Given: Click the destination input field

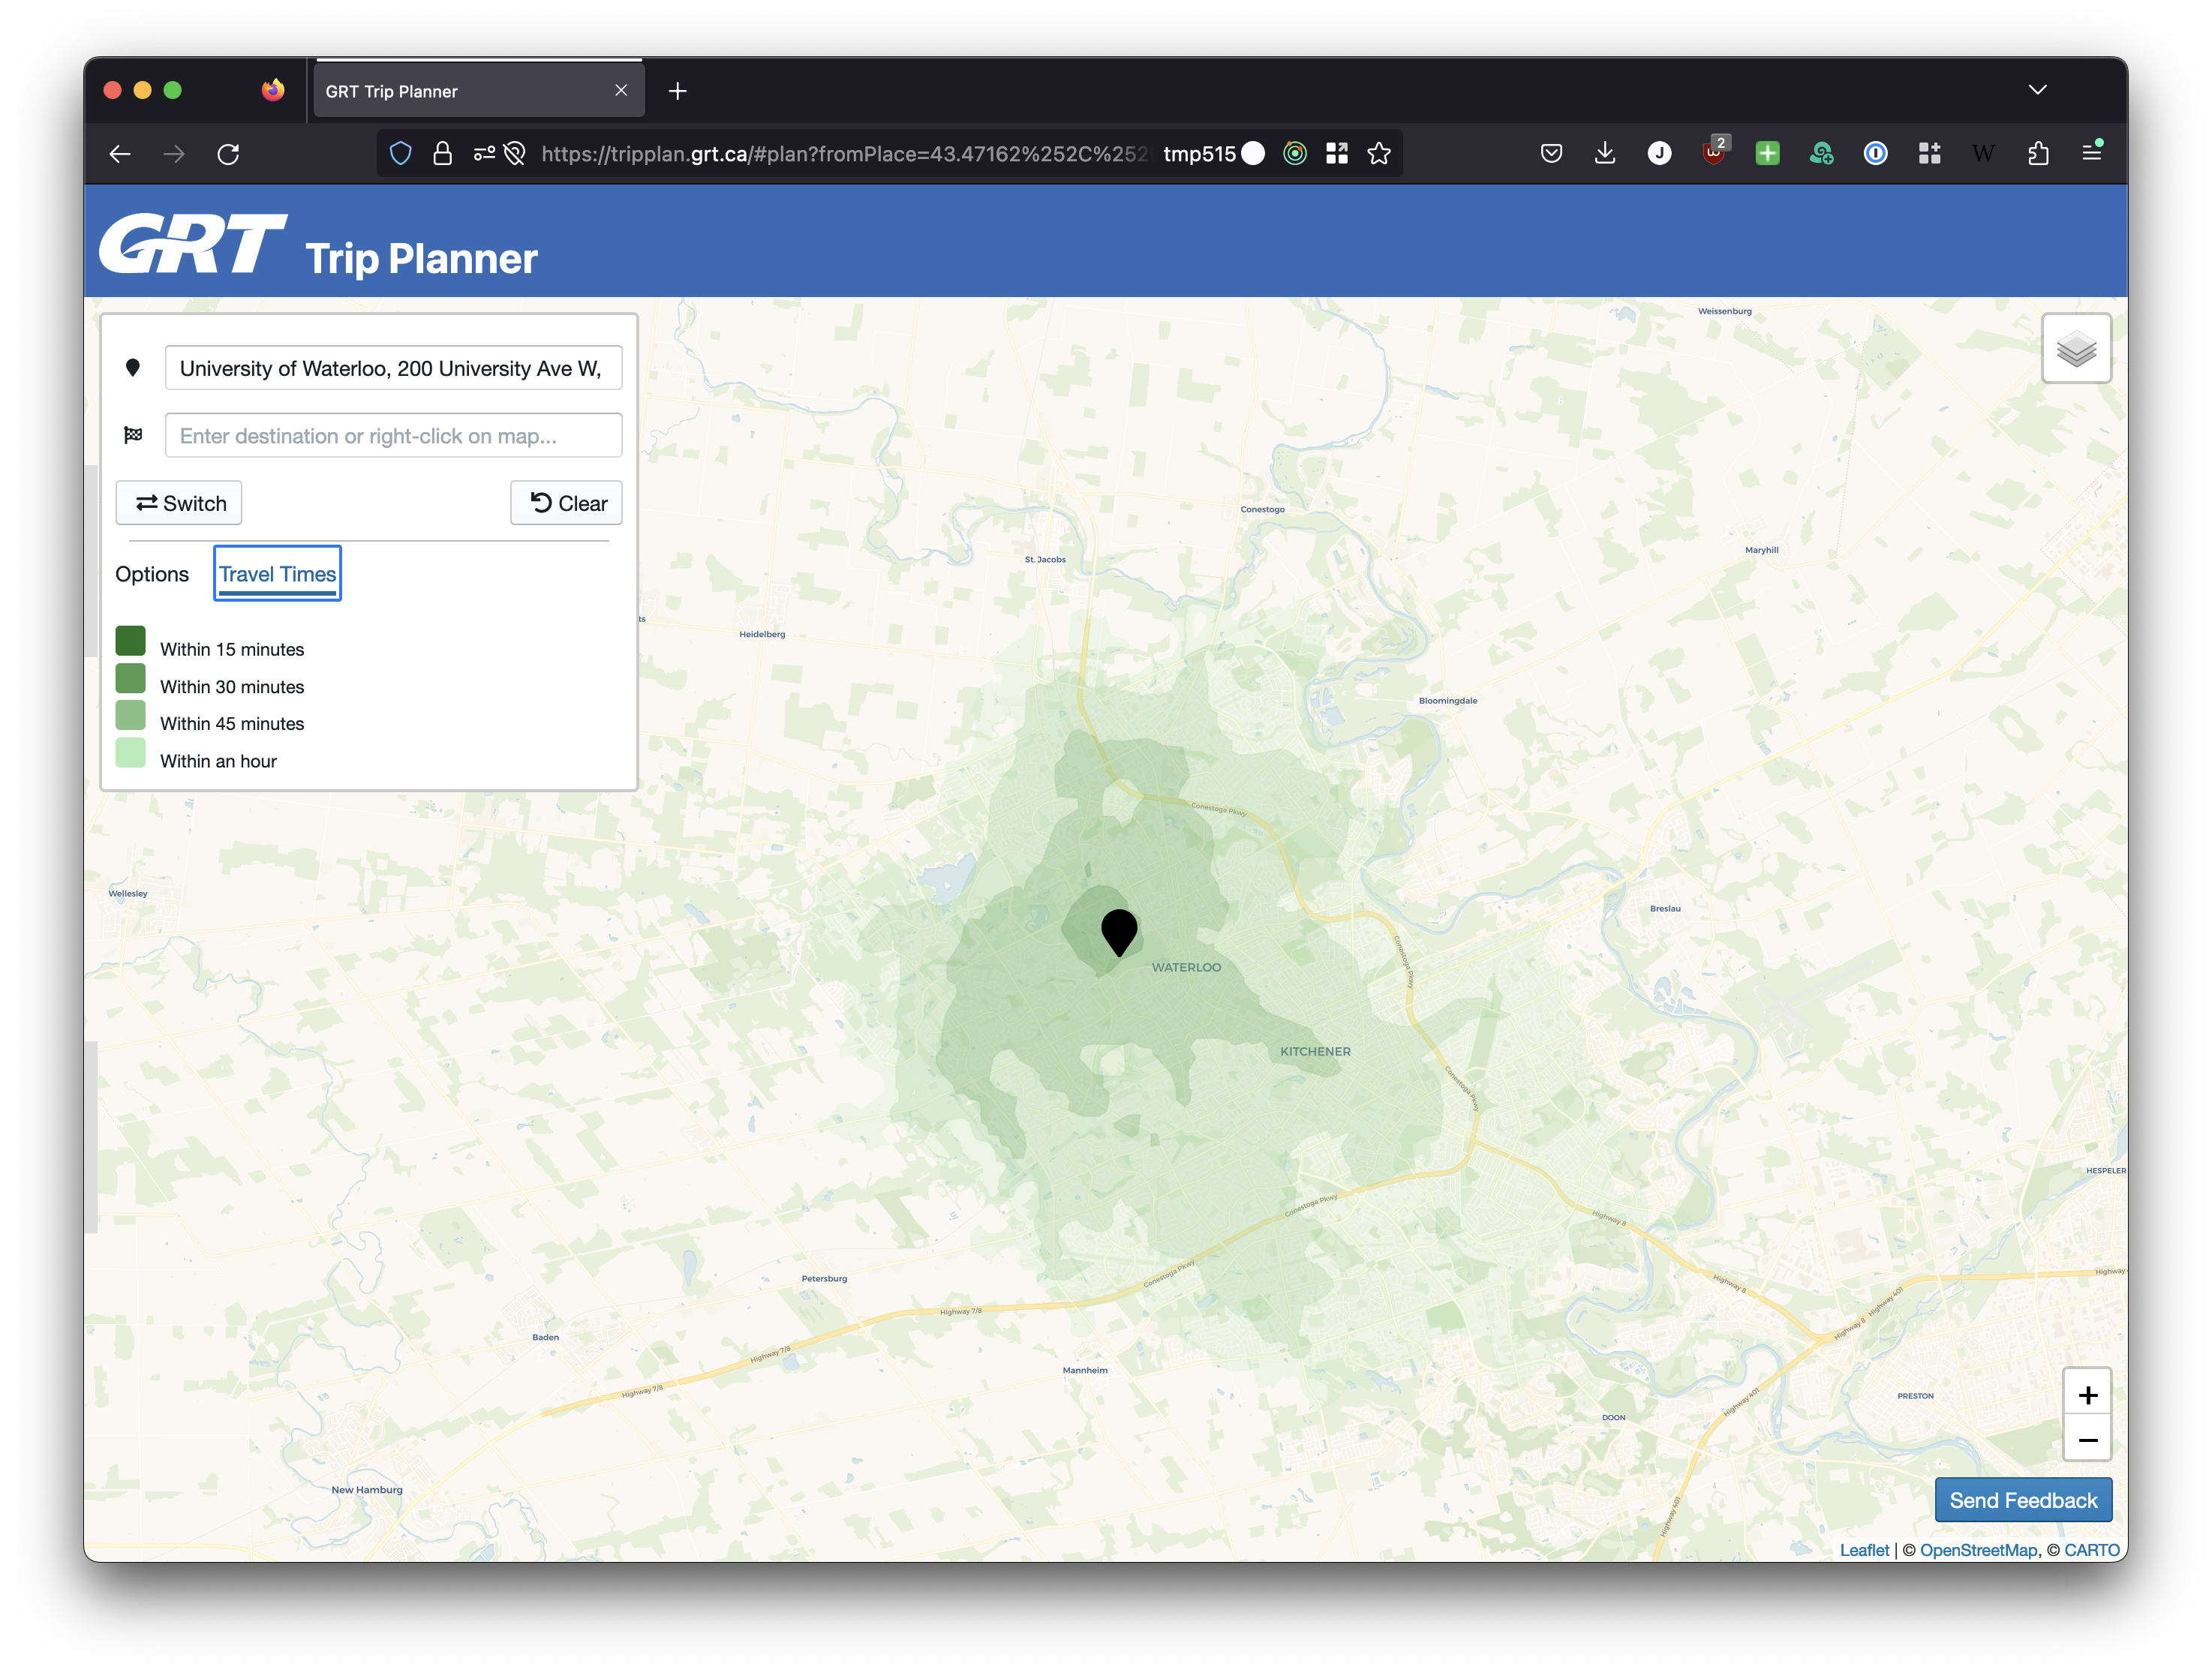Looking at the screenshot, I should click(393, 436).
